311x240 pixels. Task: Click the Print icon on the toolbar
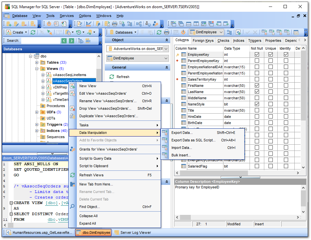coord(114,24)
